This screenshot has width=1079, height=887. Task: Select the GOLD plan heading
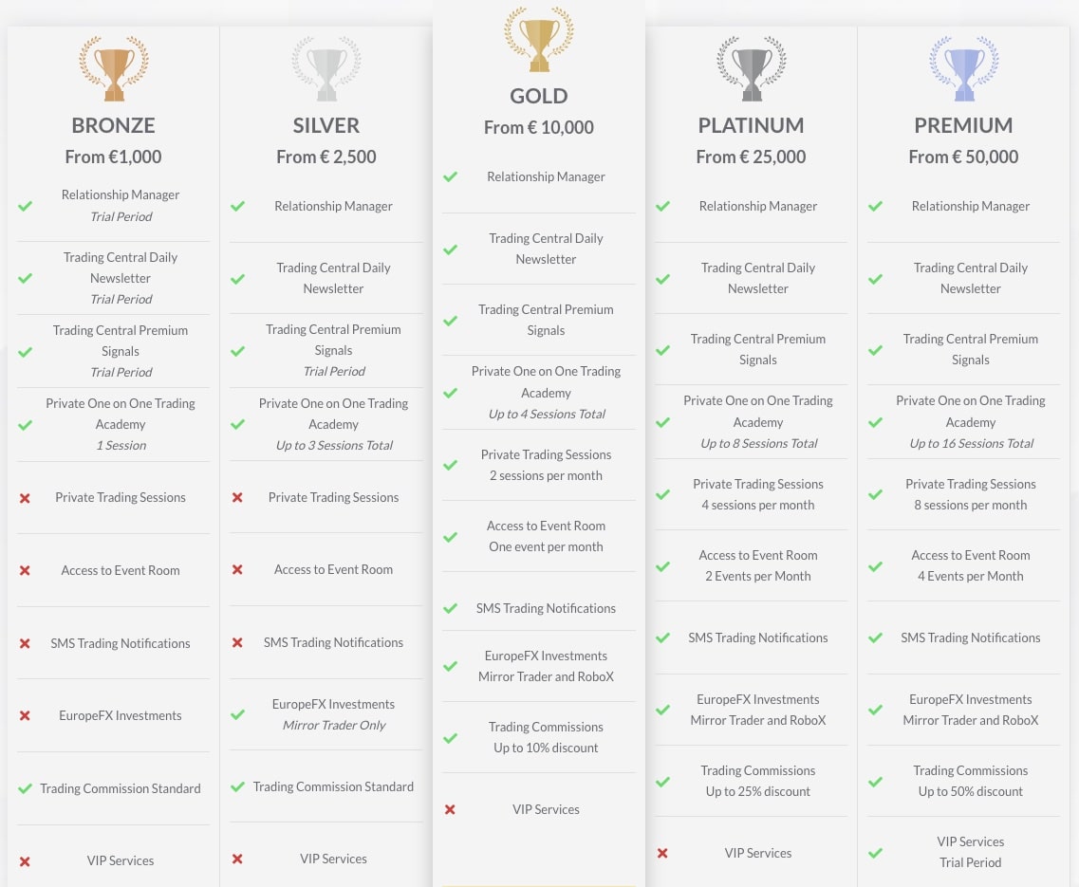pos(539,96)
